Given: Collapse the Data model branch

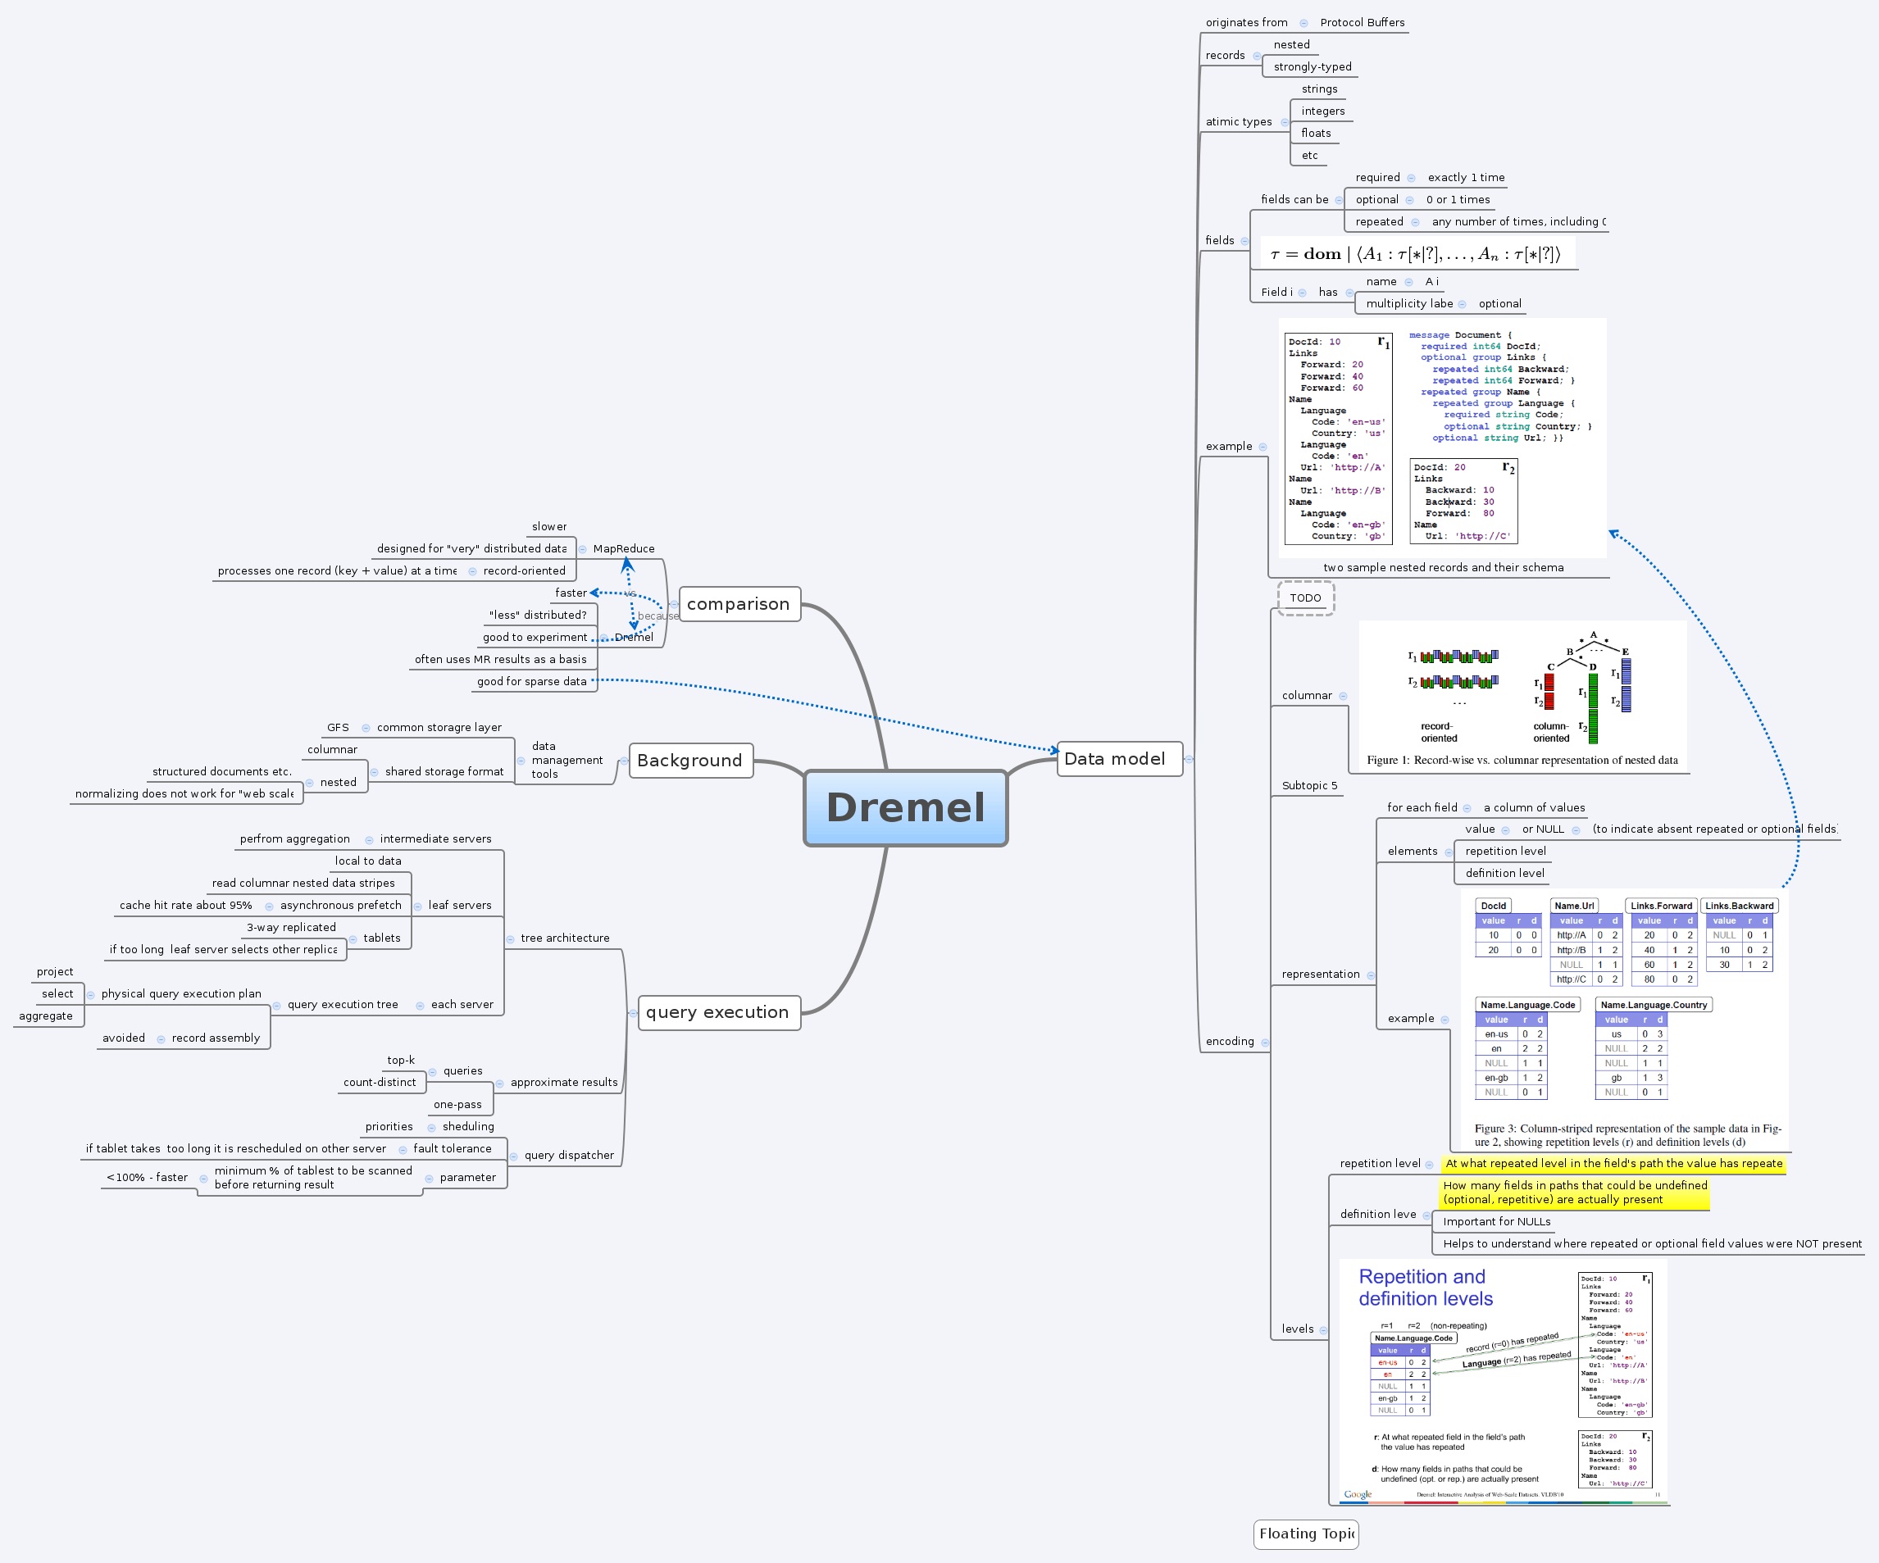Looking at the screenshot, I should 1190,759.
